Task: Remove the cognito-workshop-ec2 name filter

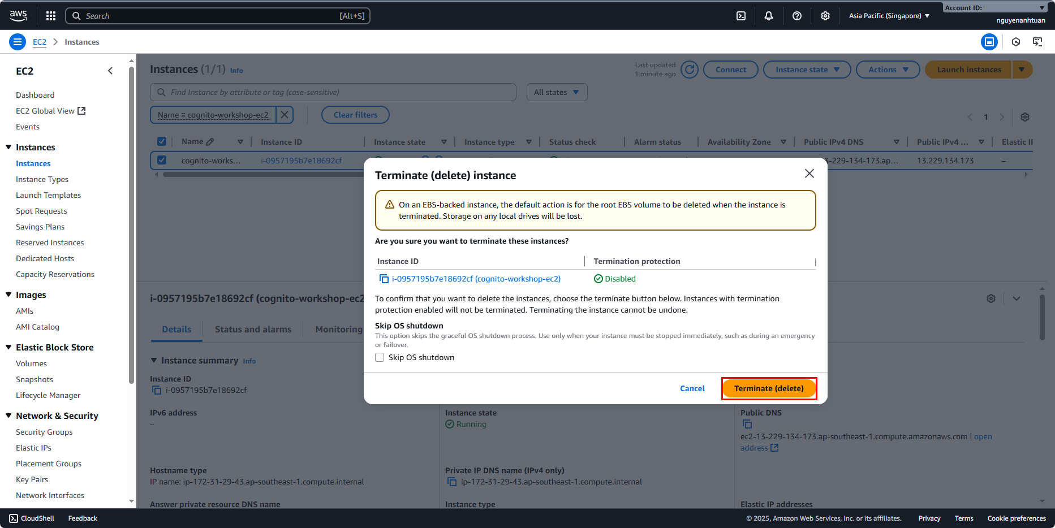Action: (x=285, y=115)
